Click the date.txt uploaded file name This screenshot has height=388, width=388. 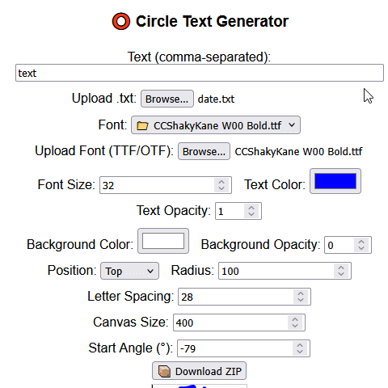point(216,99)
